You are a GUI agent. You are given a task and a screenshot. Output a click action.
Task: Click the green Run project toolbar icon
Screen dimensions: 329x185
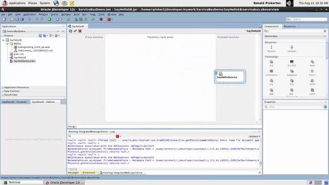[x=93, y=20]
